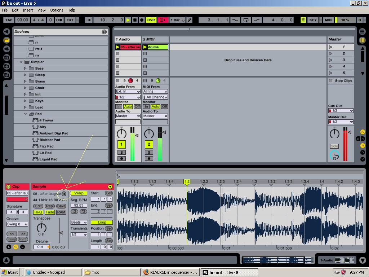Viewport: 369px width, 277px height.
Task: Open File Browser 2 icon
Action: point(6,66)
